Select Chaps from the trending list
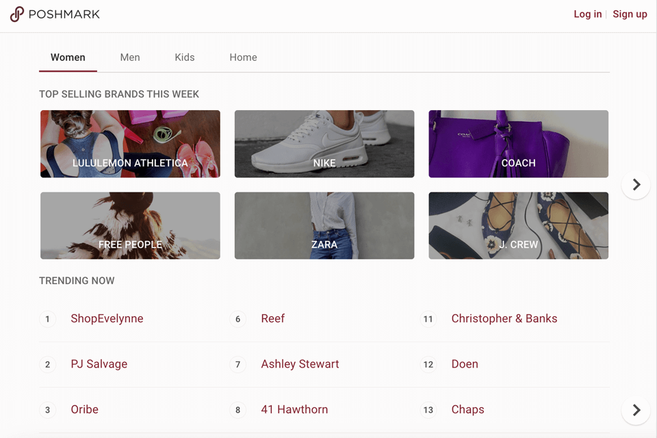 pos(467,409)
